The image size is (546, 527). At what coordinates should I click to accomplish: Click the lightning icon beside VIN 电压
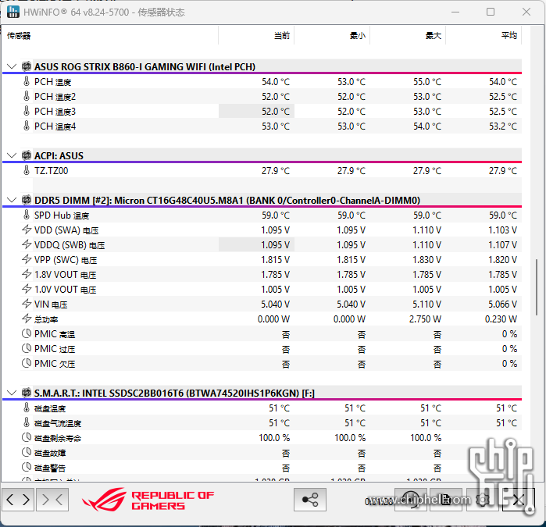[27, 304]
